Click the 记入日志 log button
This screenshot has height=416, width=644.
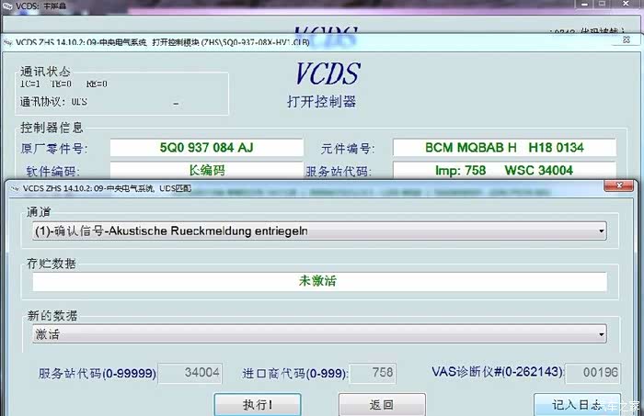pos(577,405)
